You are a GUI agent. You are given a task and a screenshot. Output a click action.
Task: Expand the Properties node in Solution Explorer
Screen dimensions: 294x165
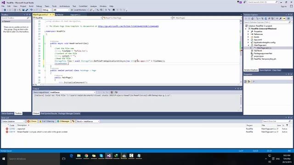point(248,32)
